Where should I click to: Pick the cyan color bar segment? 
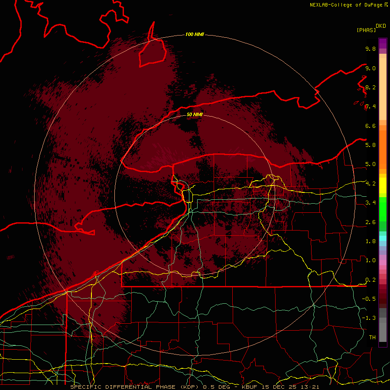[383, 238]
